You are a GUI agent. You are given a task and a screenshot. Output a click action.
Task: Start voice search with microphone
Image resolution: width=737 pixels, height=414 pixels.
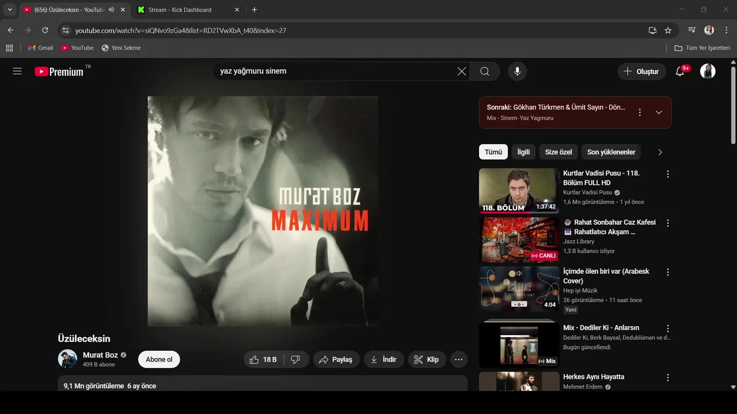(517, 71)
